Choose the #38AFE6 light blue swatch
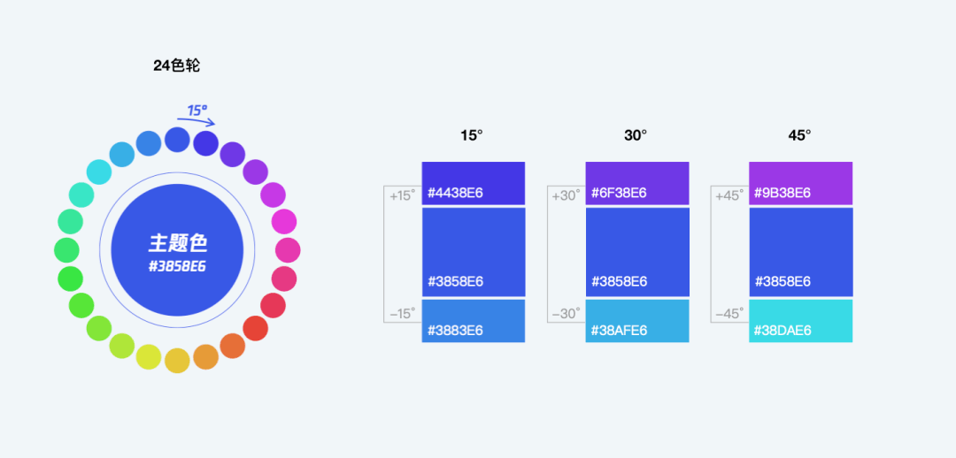The image size is (956, 458). pos(637,321)
